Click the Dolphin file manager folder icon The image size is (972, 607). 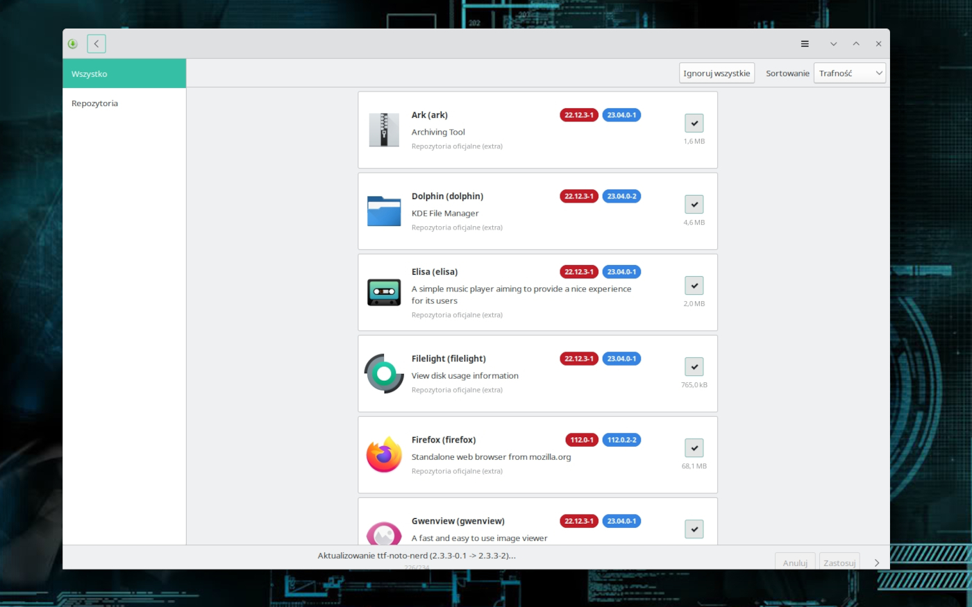point(384,211)
